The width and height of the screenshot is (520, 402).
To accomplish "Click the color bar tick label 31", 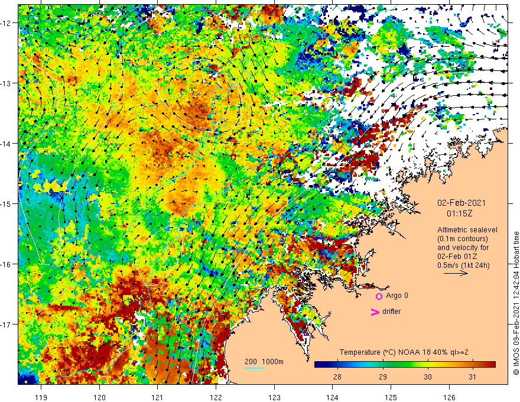I will coord(473,377).
